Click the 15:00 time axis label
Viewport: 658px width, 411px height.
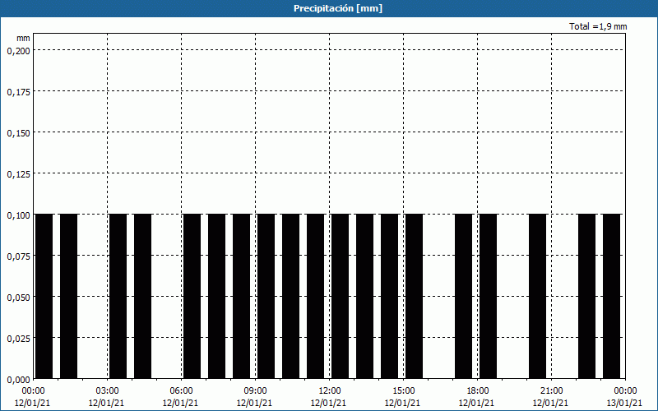click(x=403, y=391)
